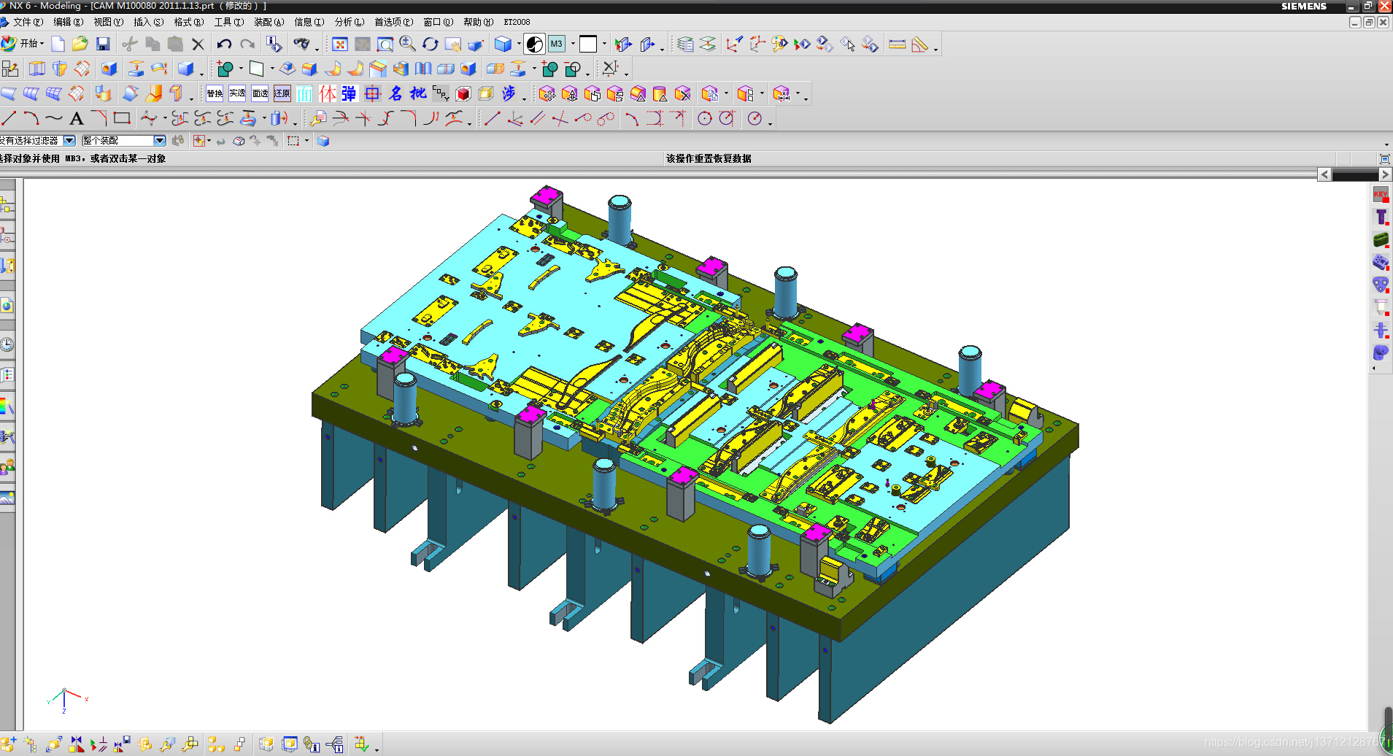The width and height of the screenshot is (1393, 756).
Task: Click the Mirror Assembly icon
Action: tap(77, 744)
